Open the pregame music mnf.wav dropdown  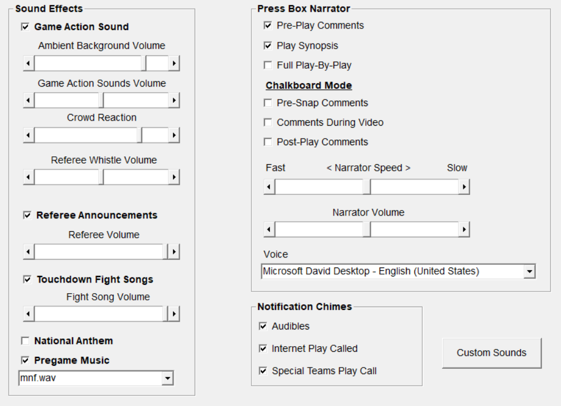coord(168,379)
